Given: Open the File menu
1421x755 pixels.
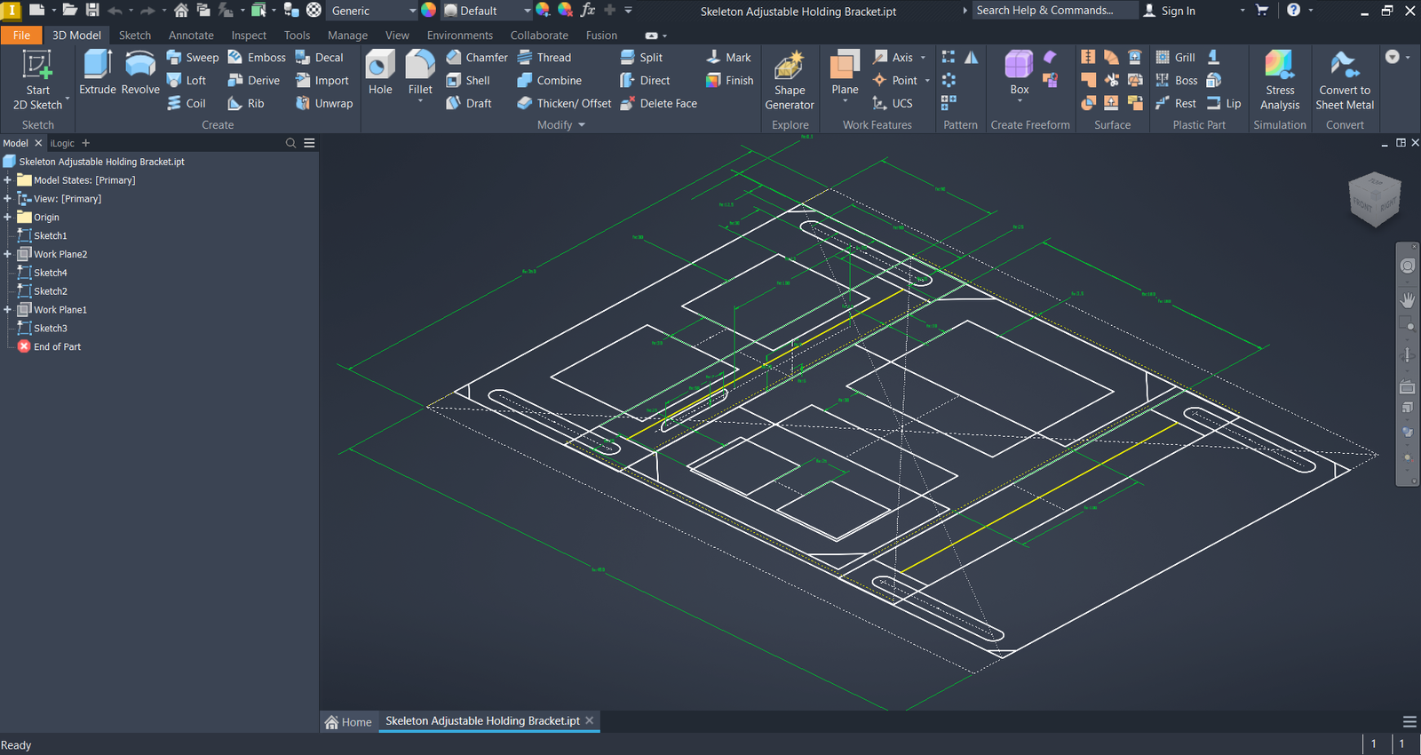Looking at the screenshot, I should [x=21, y=36].
